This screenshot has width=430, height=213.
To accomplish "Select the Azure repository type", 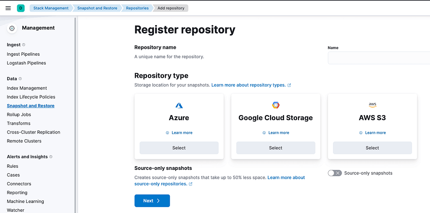I will tap(179, 148).
